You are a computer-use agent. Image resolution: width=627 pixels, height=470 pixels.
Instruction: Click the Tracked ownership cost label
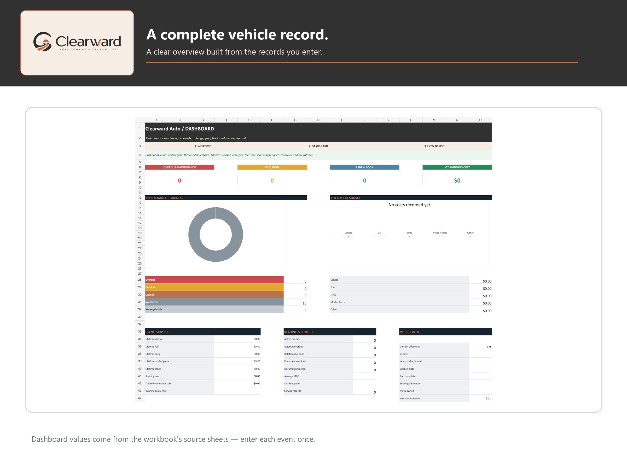158,384
